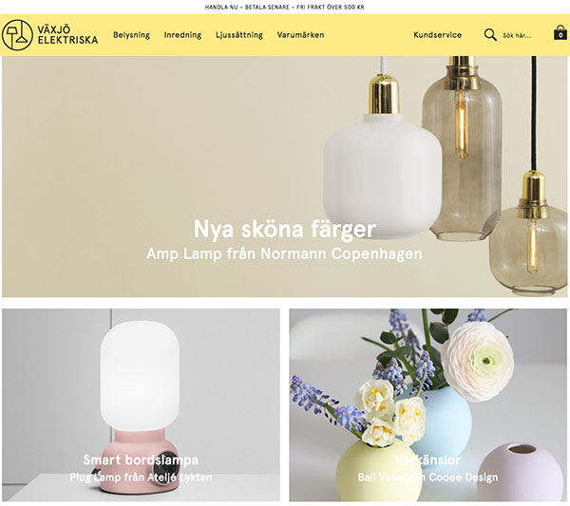The height and width of the screenshot is (506, 570).
Task: Click the Växjö Elektriska logo text
Action: point(67,35)
